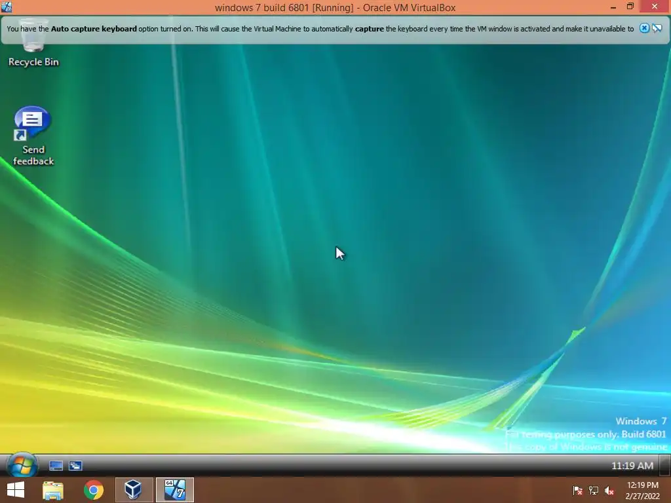
Task: Open network status tray icon
Action: 594,491
